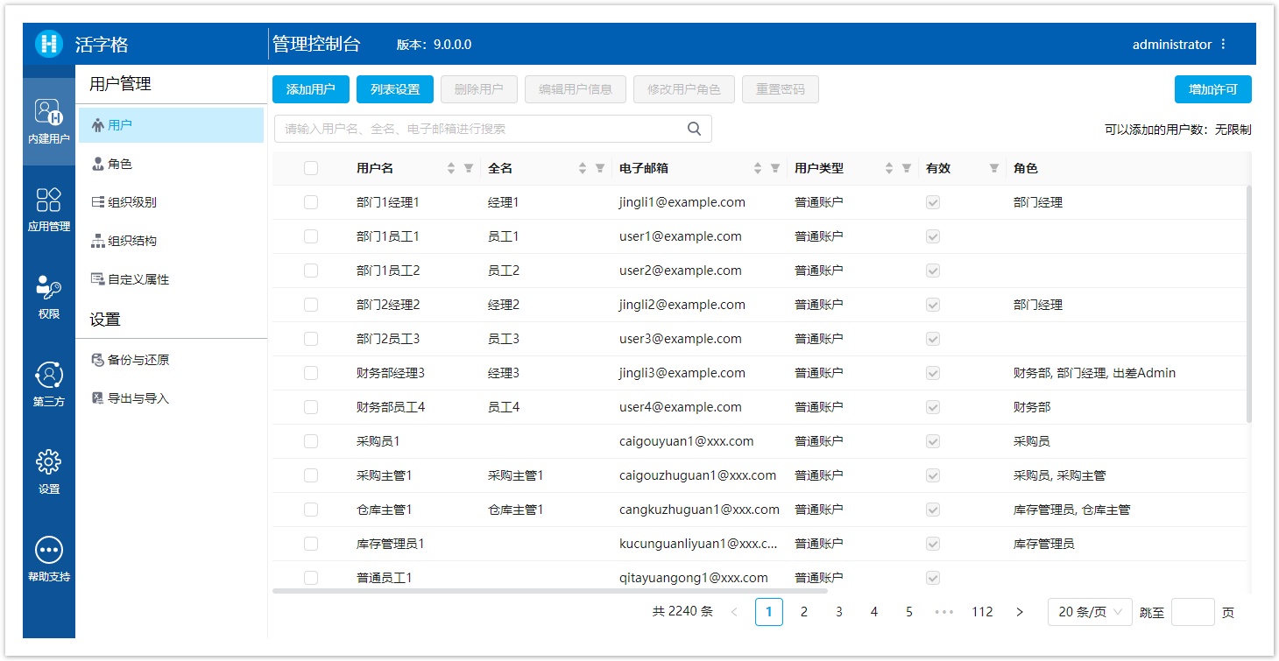Click the 活字格 logo icon
This screenshot has height=661, width=1279.
click(x=49, y=44)
